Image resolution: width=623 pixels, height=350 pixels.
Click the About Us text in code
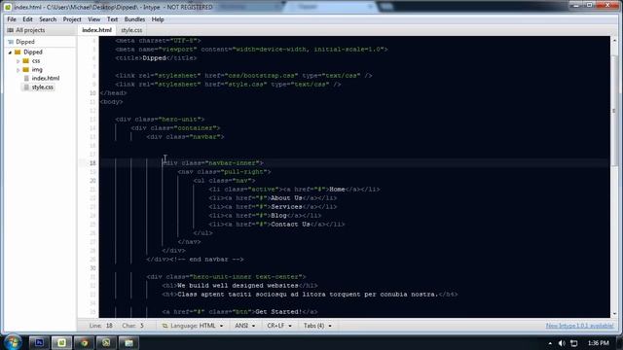[x=286, y=198]
